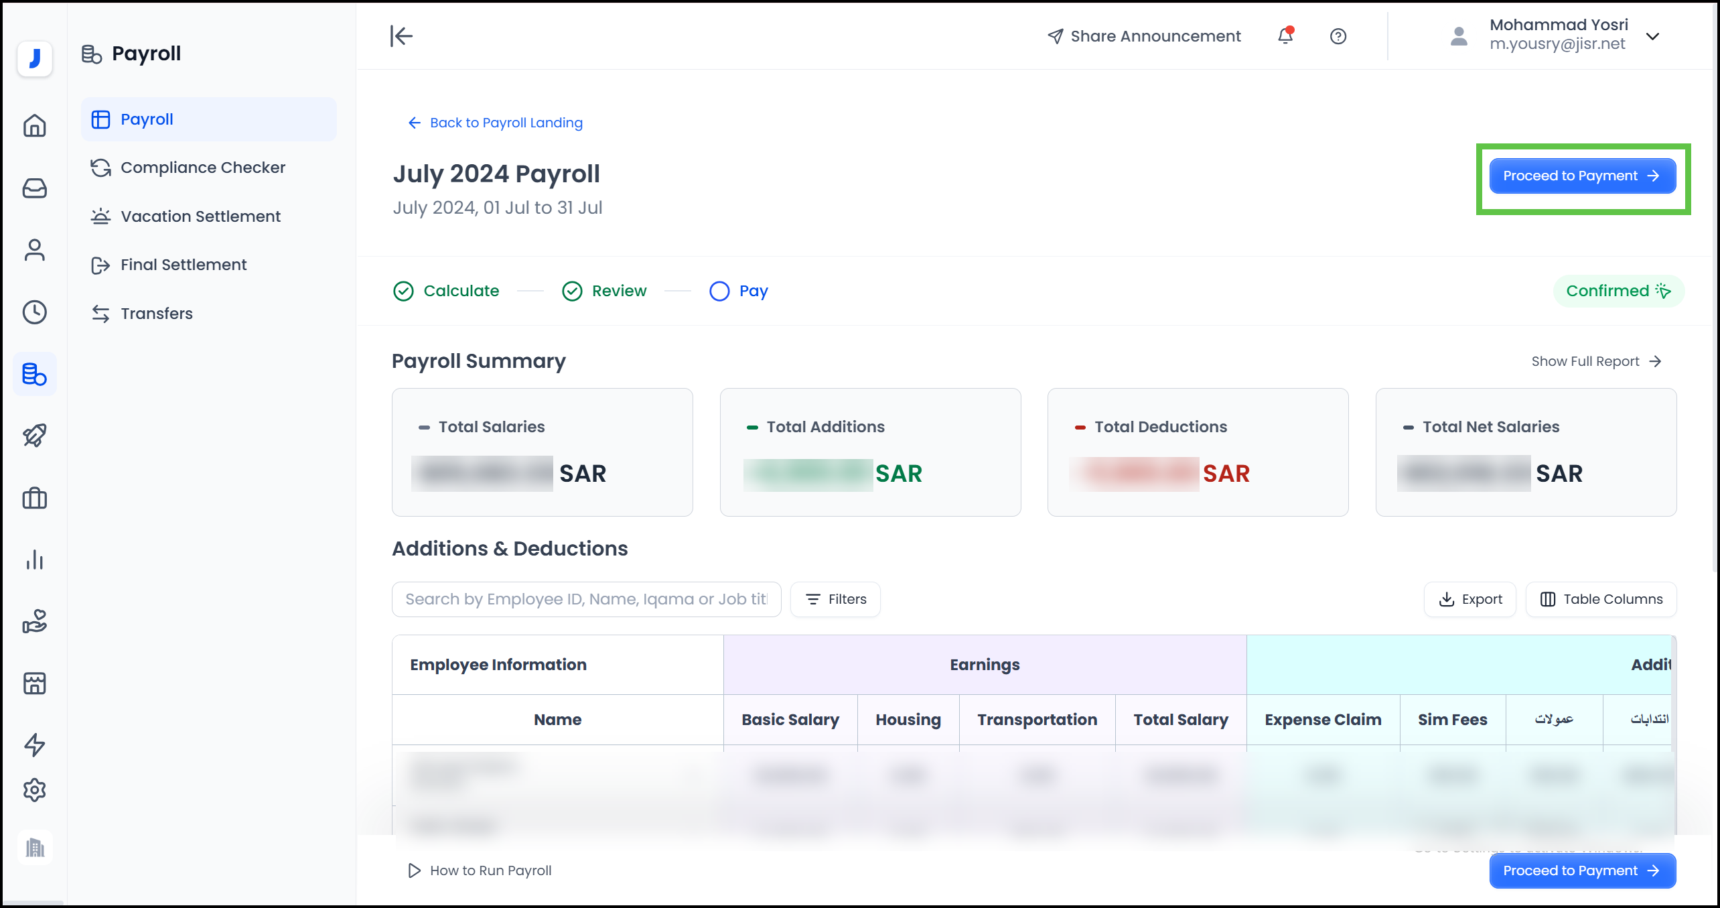This screenshot has width=1720, height=908.
Task: Select the Pay step circle
Action: [x=719, y=291]
